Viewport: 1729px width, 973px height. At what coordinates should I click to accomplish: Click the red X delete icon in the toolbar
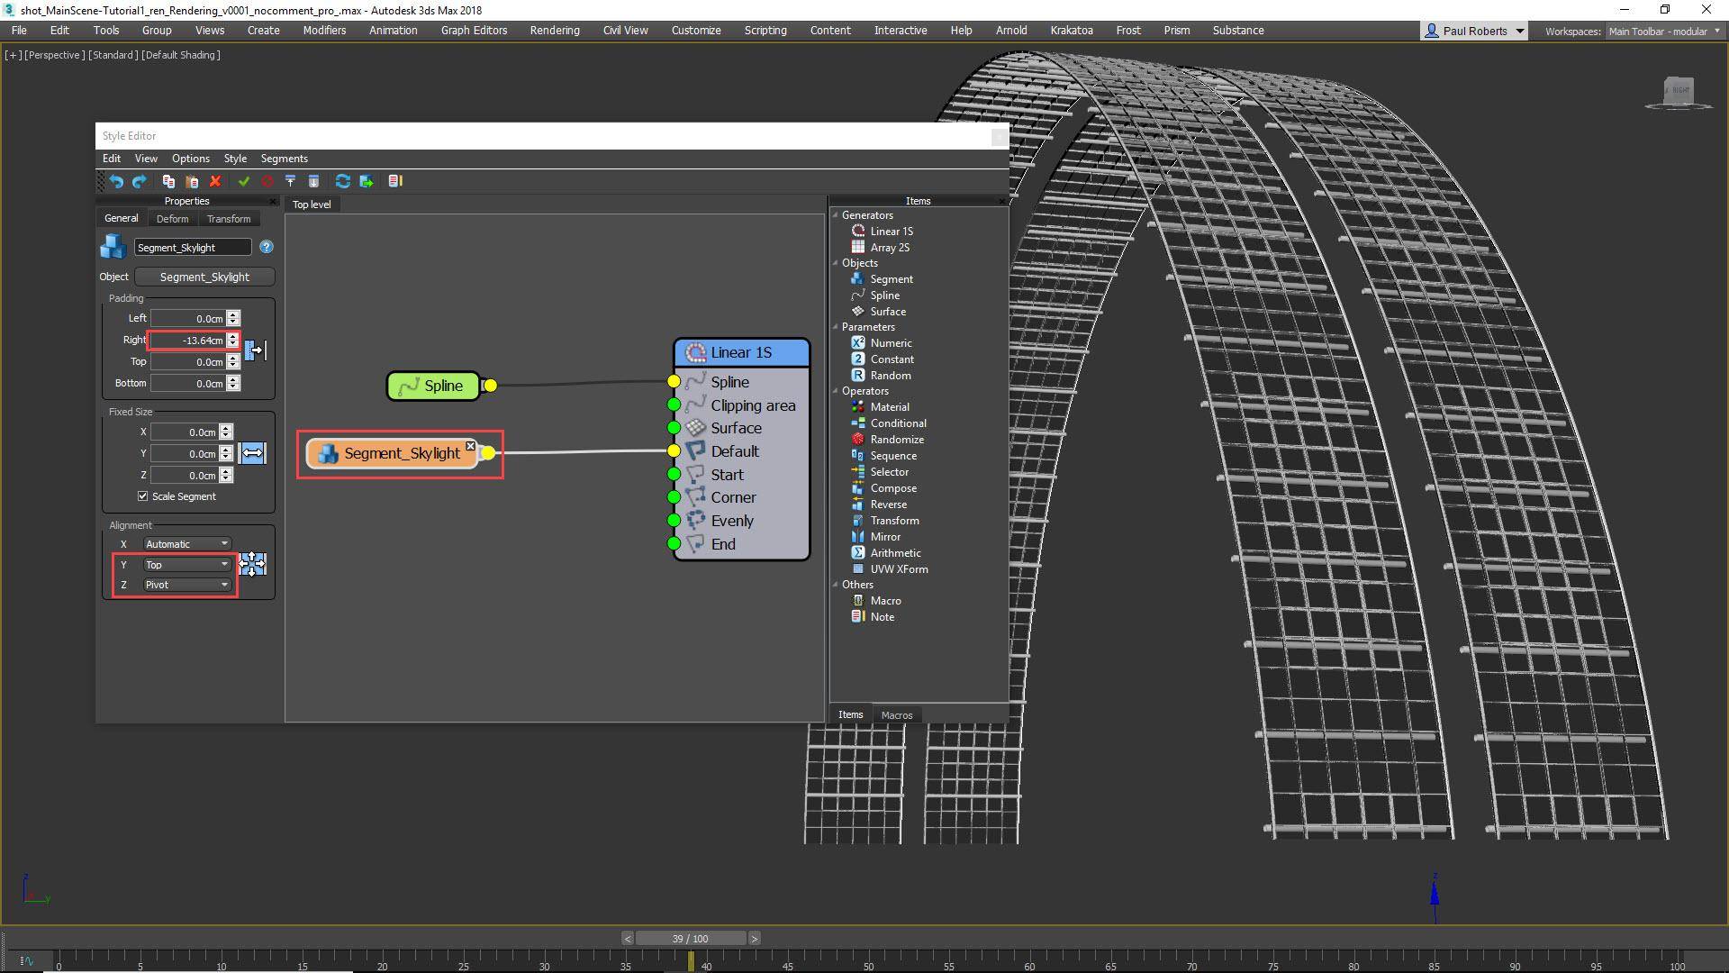pyautogui.click(x=215, y=181)
